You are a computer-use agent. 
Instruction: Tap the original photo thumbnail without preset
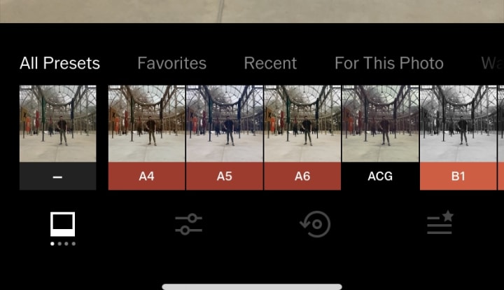(x=58, y=124)
